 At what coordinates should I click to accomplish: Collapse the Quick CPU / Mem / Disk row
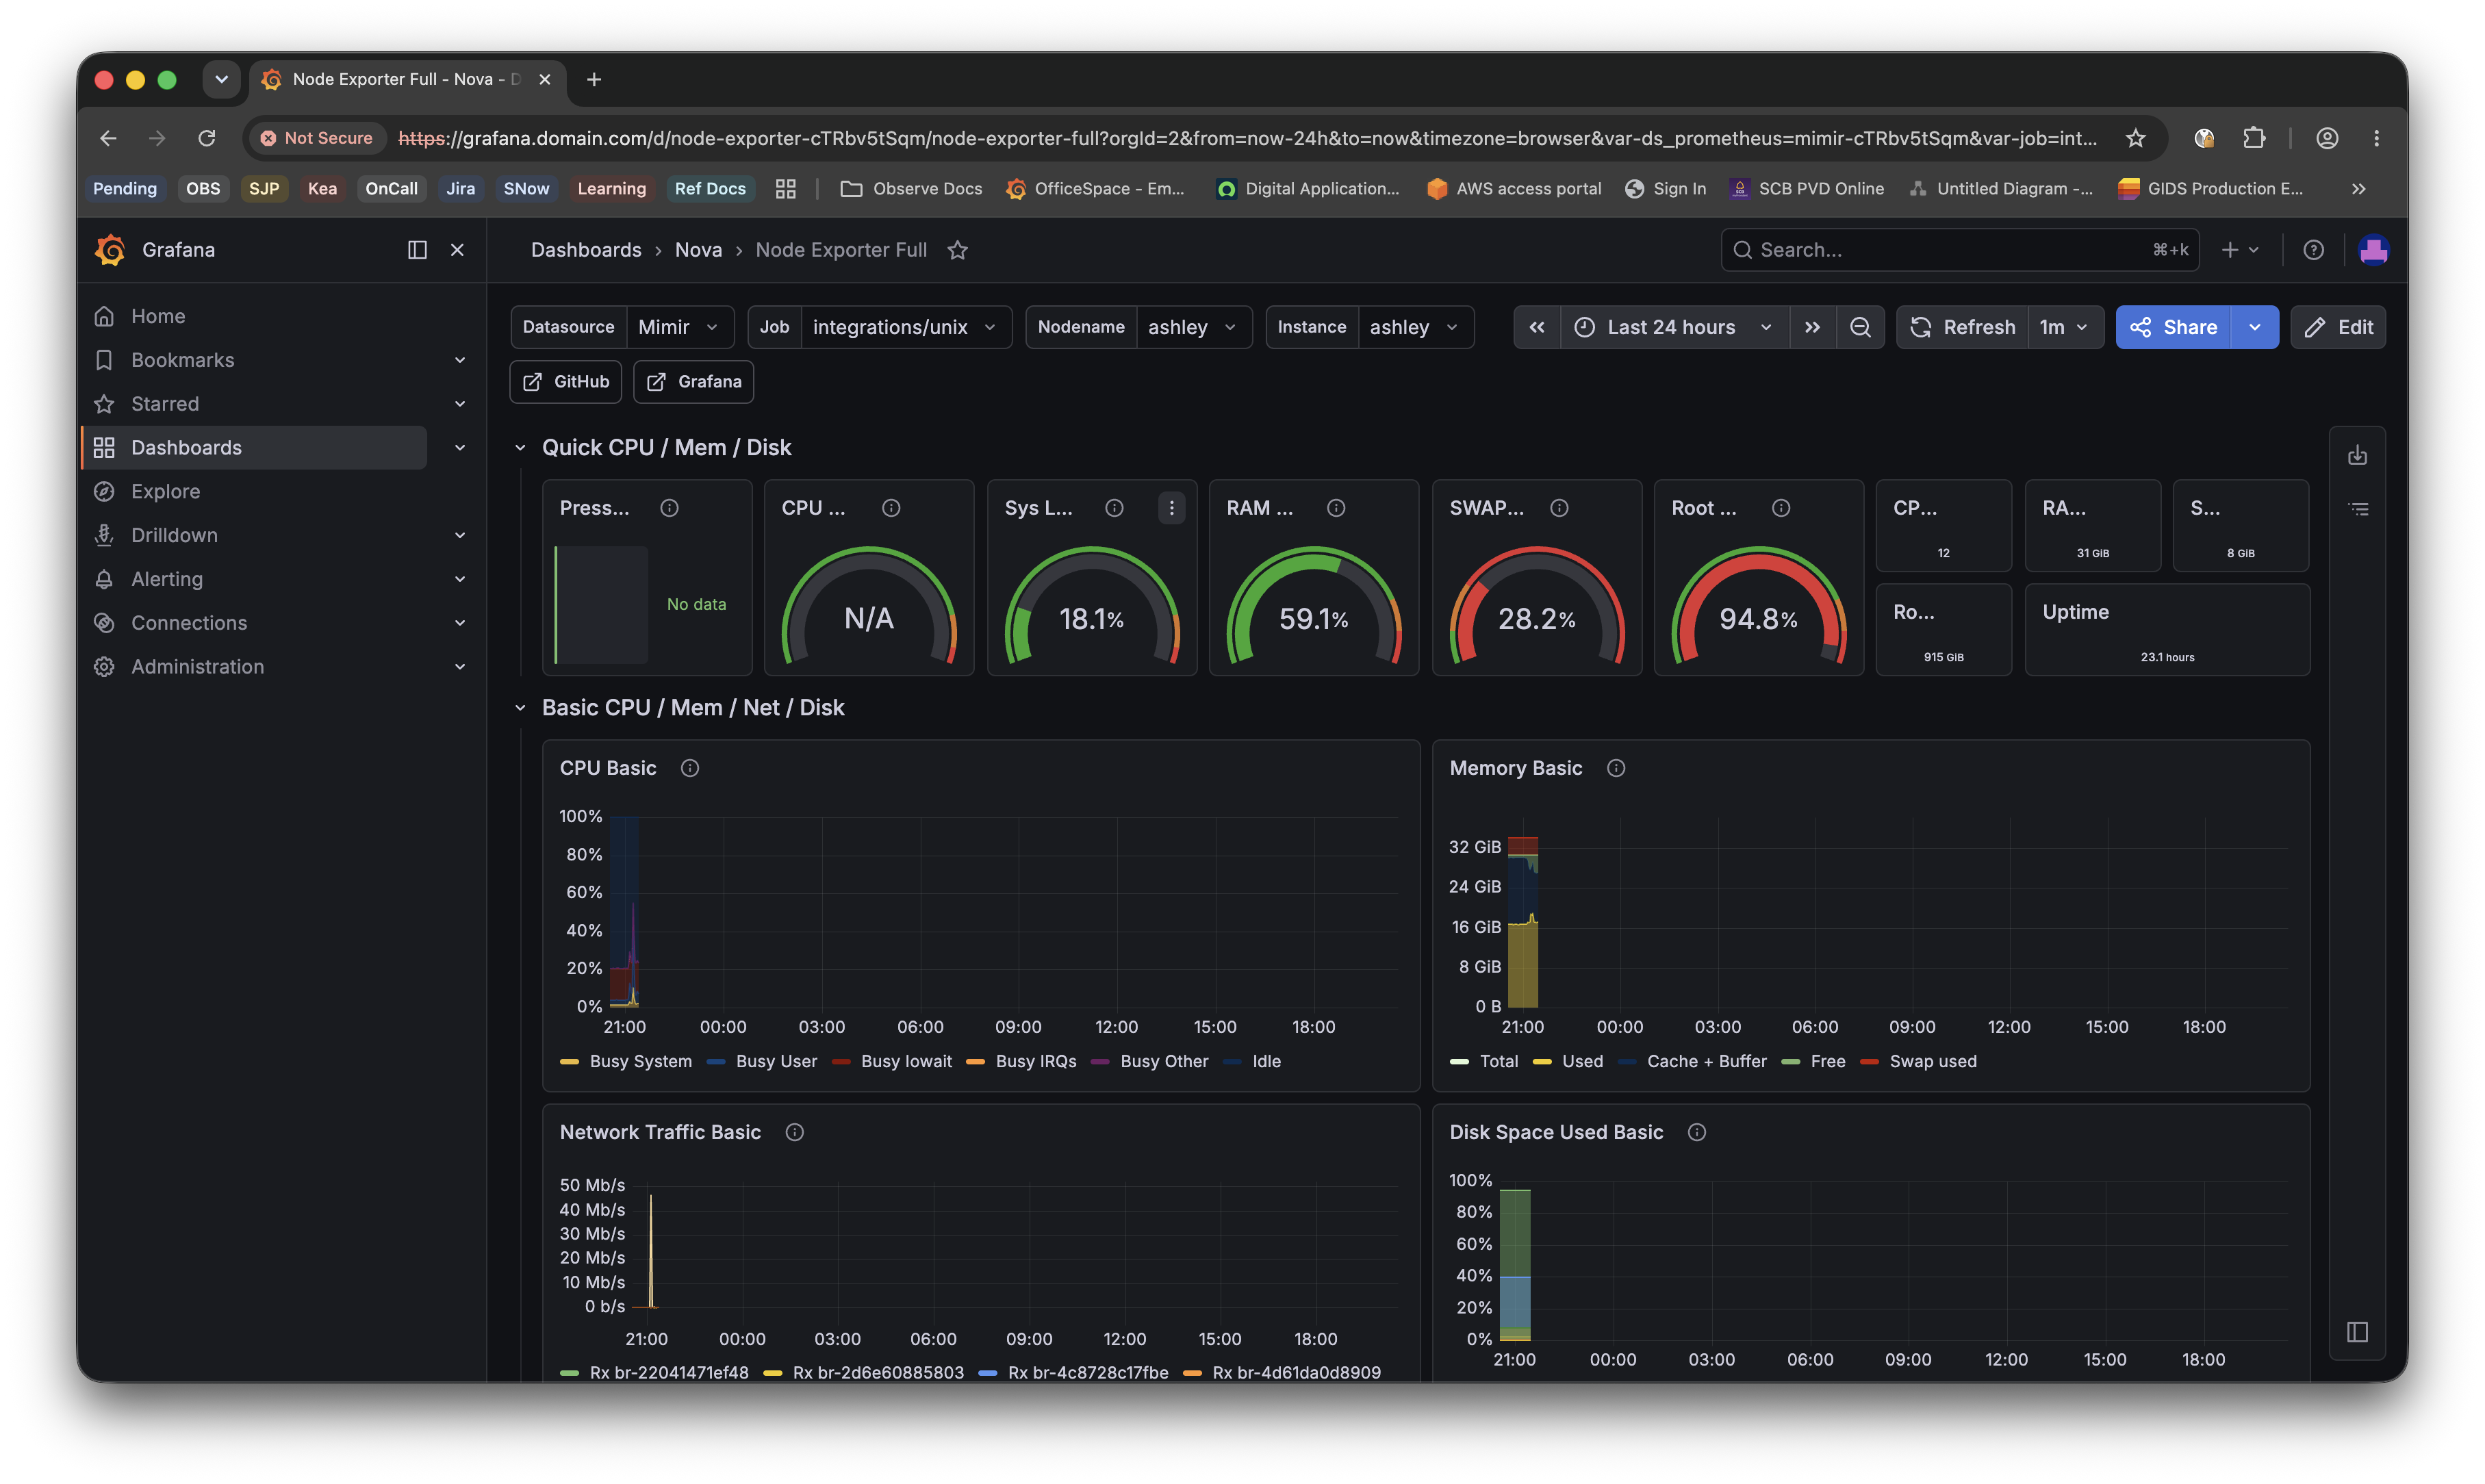pyautogui.click(x=520, y=448)
